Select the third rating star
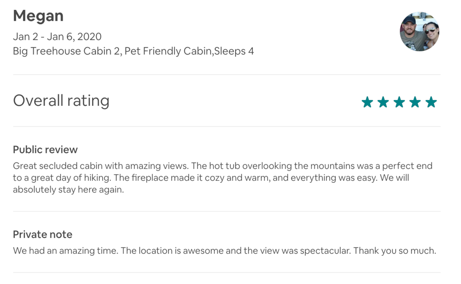The image size is (461, 284). tap(399, 102)
